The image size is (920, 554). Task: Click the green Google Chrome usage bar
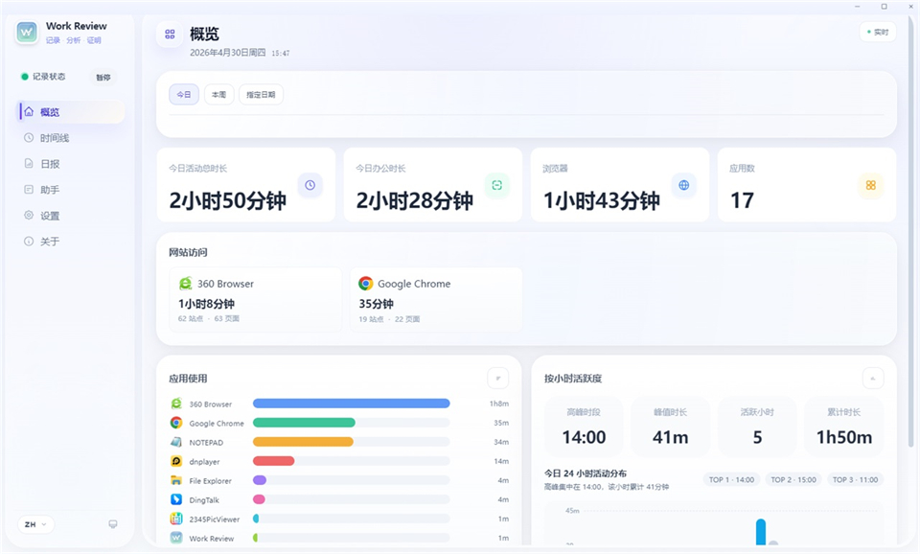point(304,423)
